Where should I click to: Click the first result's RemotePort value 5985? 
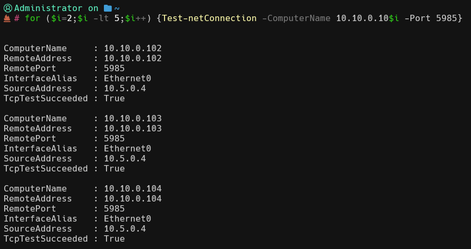click(x=114, y=69)
